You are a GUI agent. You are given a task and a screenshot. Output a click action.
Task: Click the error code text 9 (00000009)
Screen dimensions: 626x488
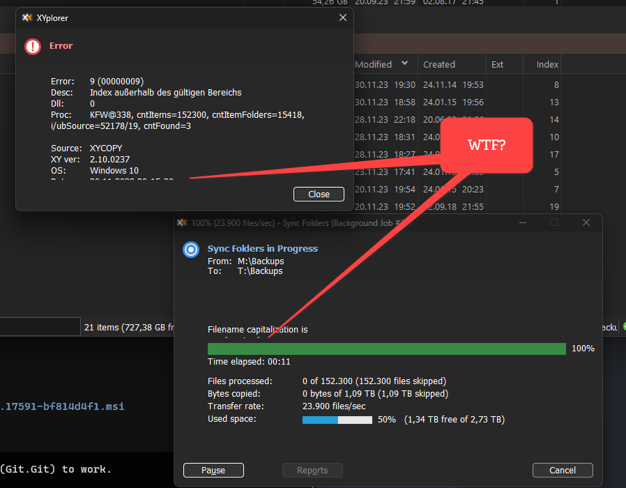pos(116,82)
